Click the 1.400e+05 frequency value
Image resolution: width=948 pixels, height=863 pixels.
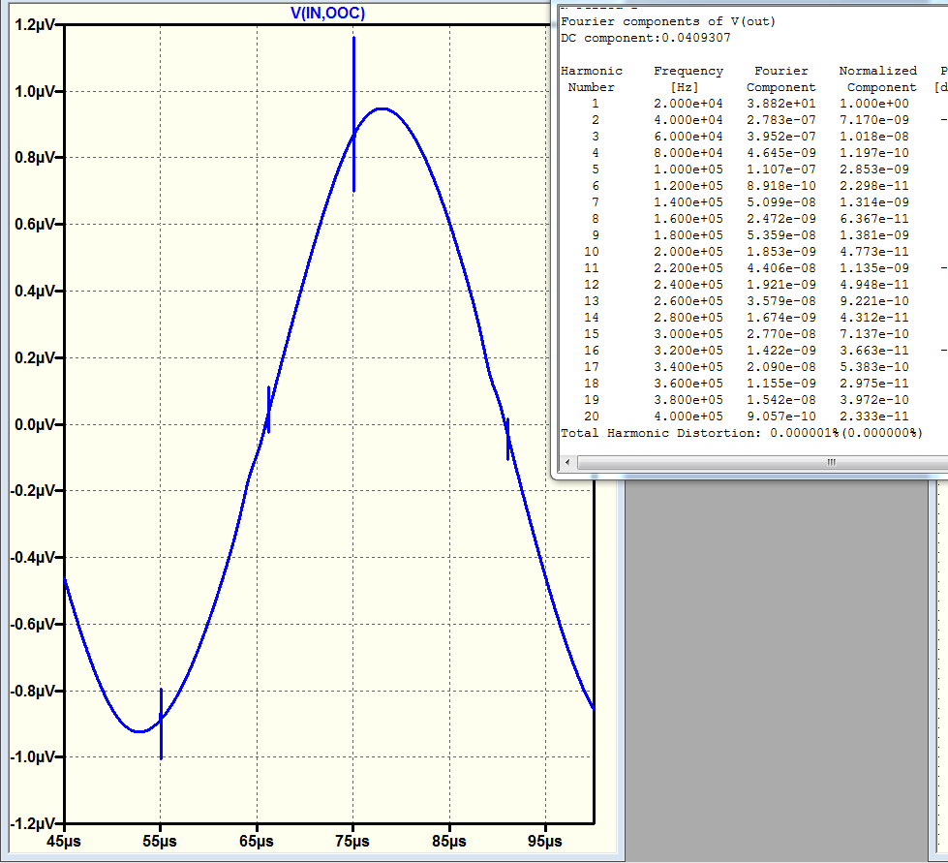click(x=688, y=202)
